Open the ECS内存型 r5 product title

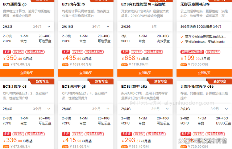tap(74, 4)
